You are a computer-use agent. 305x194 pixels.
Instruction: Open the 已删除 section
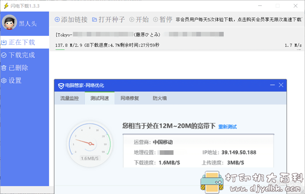coord(24,68)
